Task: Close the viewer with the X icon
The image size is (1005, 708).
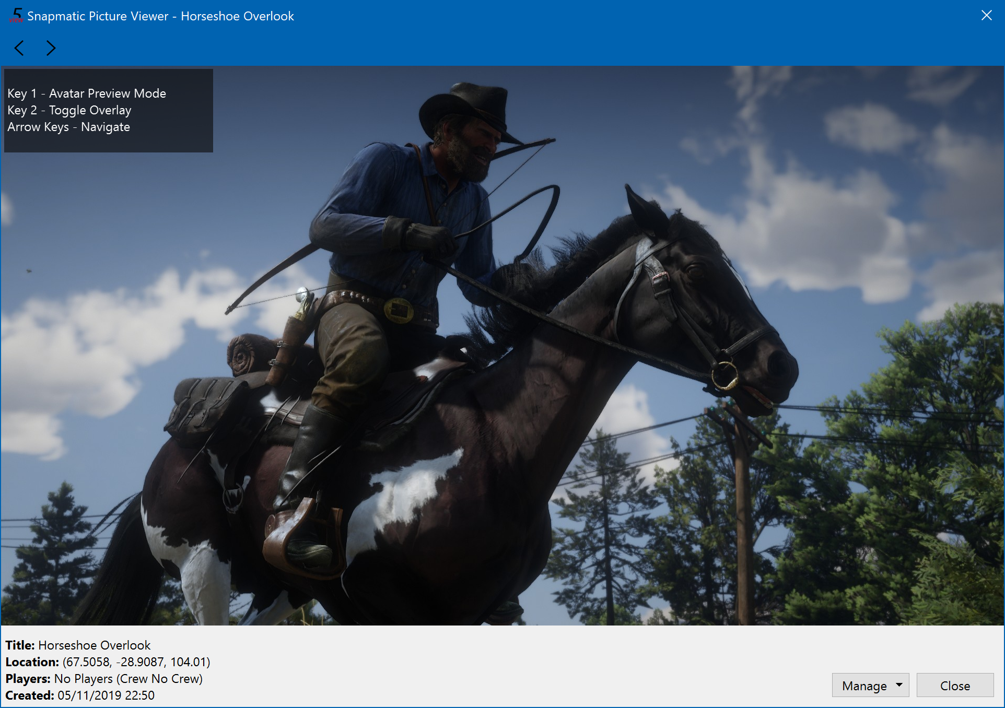Action: click(986, 16)
